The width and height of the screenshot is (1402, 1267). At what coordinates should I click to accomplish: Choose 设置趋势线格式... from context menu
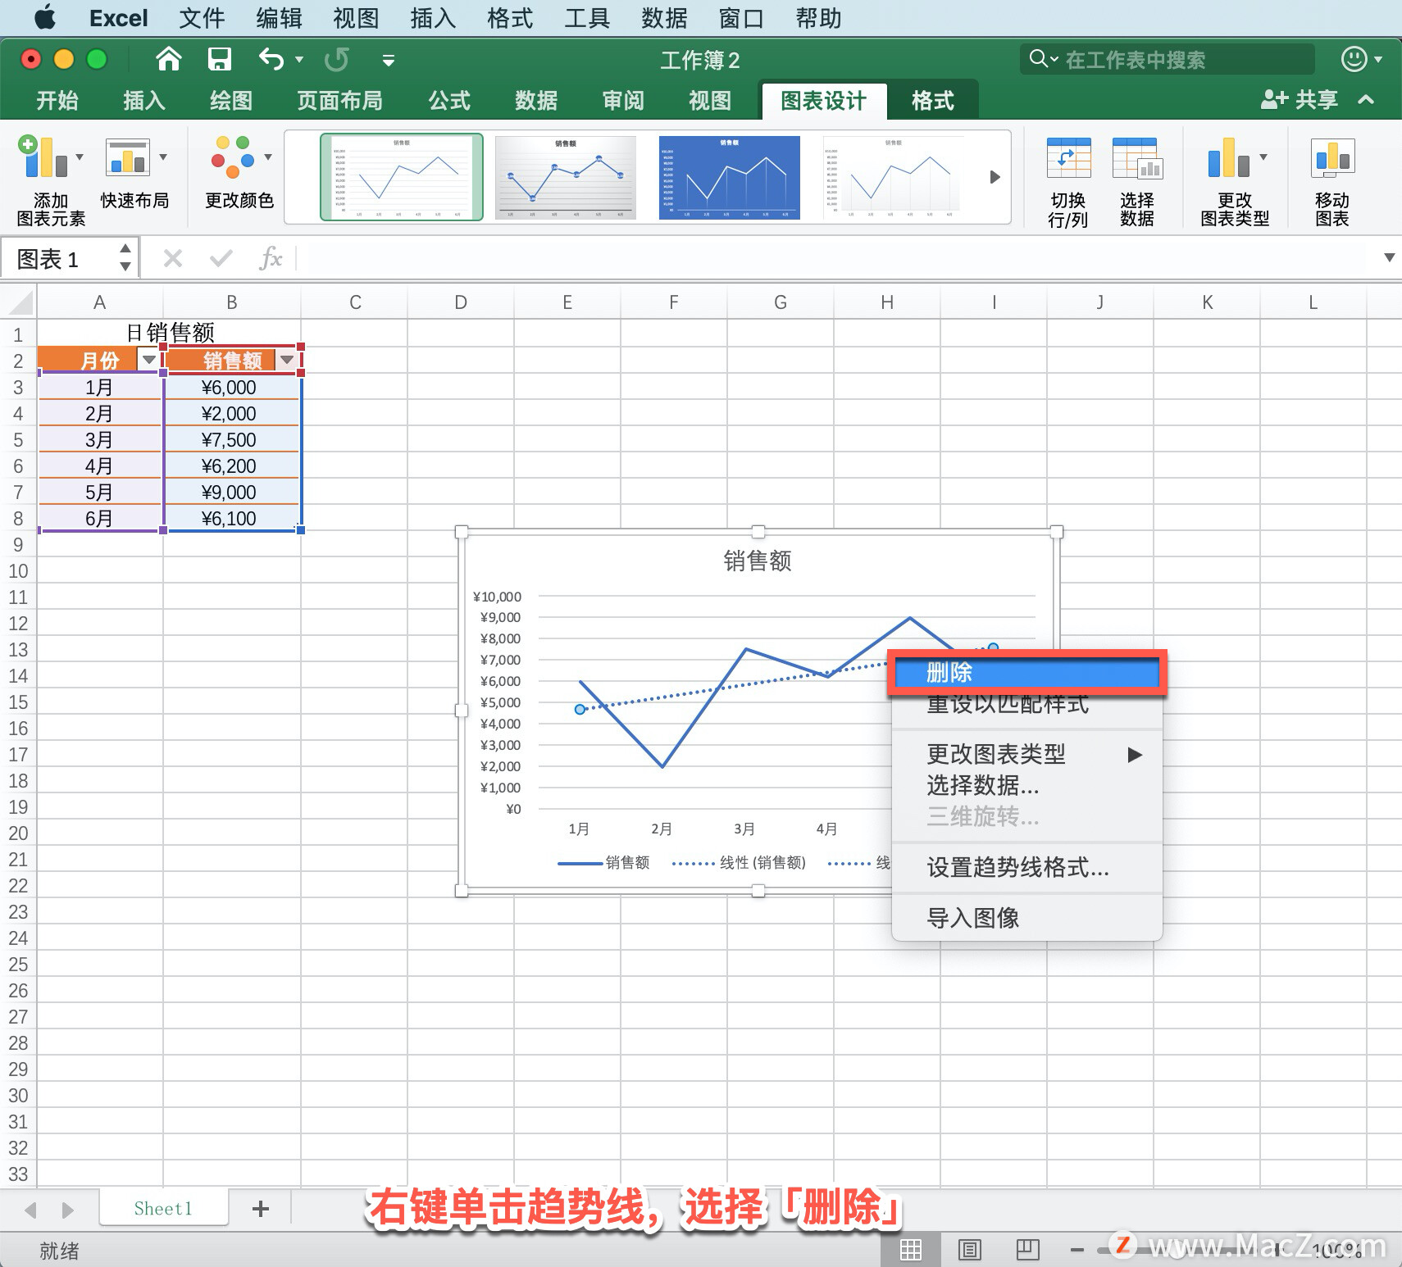(x=1026, y=867)
